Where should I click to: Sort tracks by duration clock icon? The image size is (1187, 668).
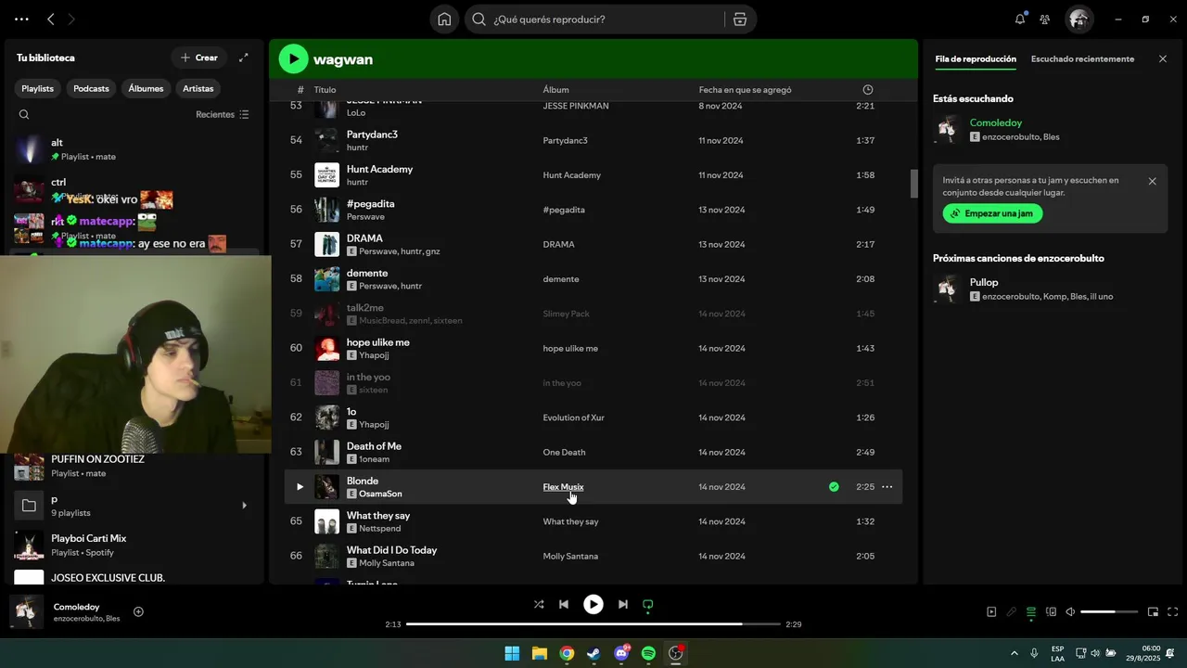868,90
